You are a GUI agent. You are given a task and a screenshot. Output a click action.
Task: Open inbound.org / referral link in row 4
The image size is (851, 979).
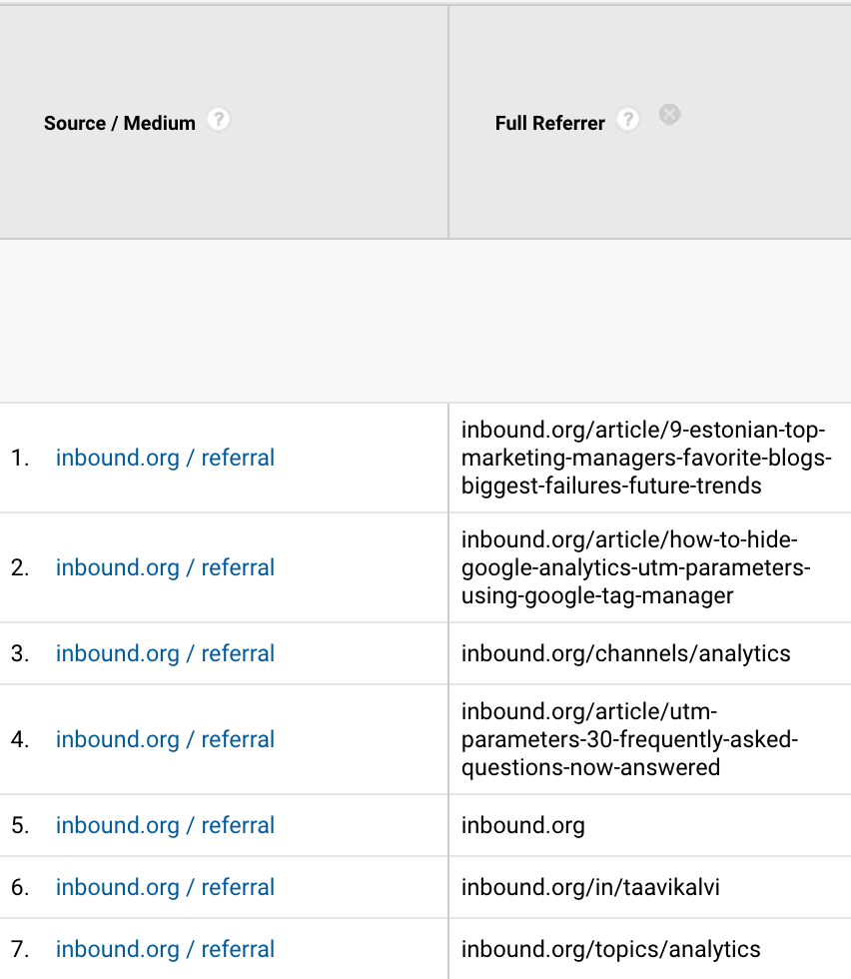point(165,740)
